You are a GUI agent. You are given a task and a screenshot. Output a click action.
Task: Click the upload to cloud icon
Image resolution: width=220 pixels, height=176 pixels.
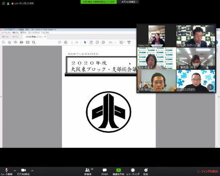(x=15, y=42)
